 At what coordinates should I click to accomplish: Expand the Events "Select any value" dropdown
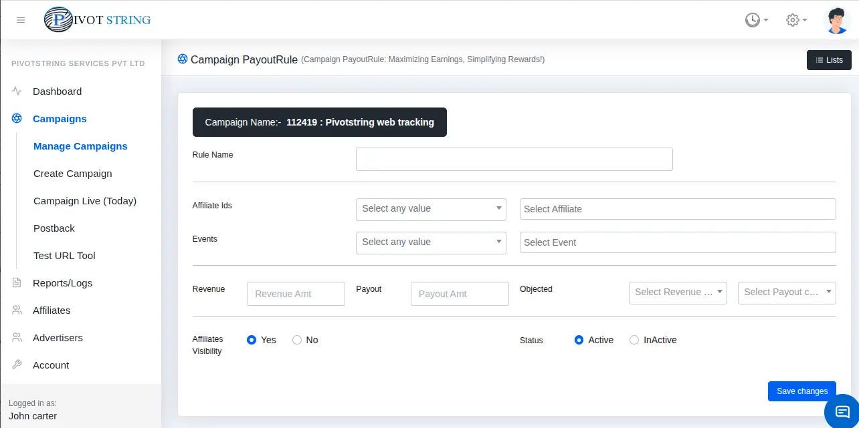point(431,242)
